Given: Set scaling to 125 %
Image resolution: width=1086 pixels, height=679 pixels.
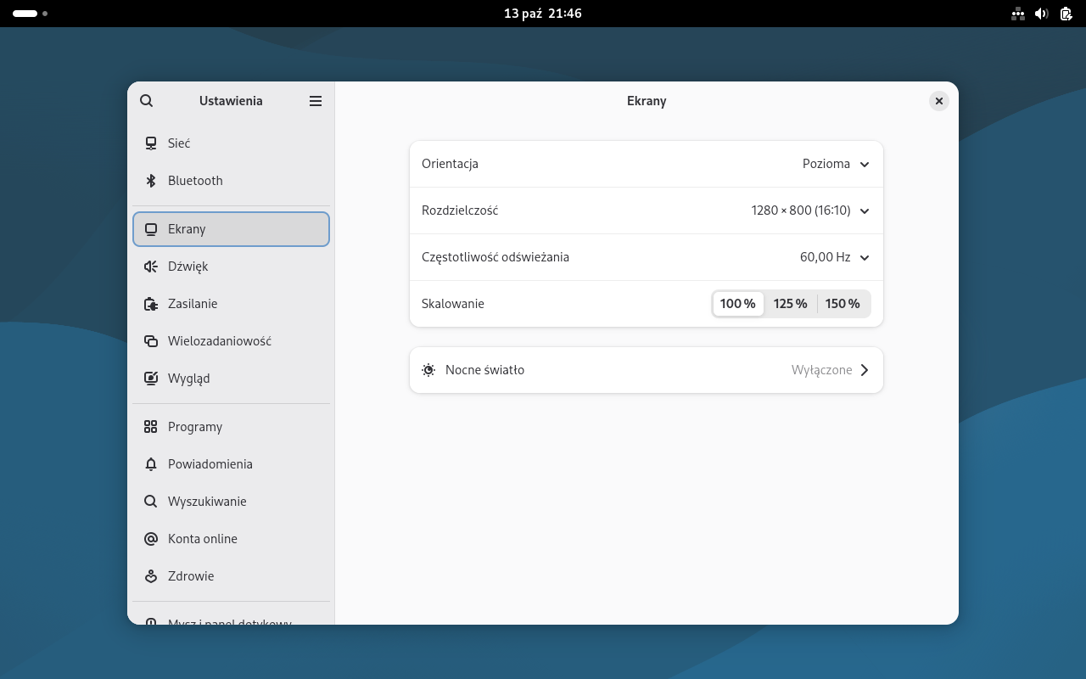Looking at the screenshot, I should click(x=791, y=304).
